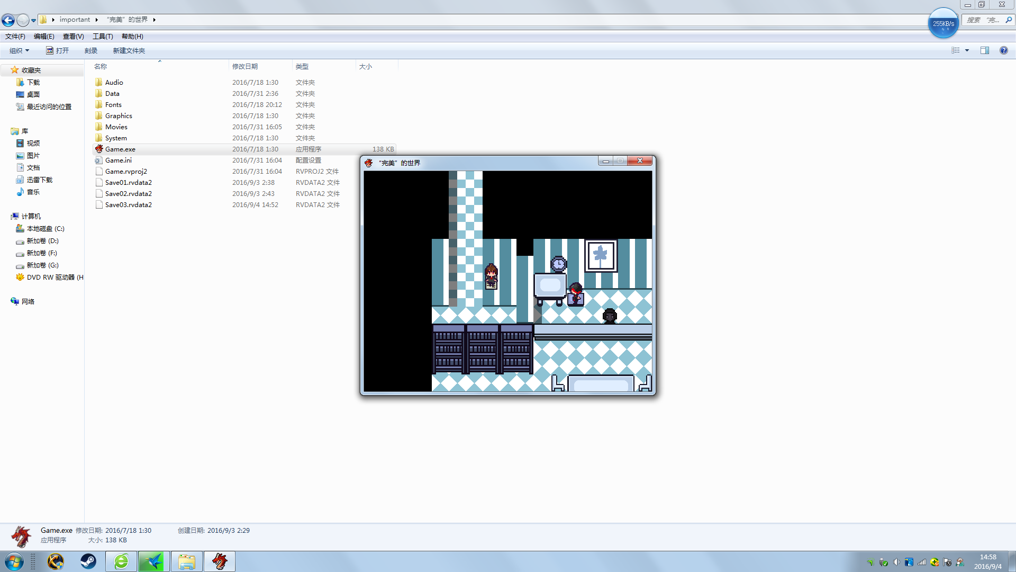Click the volume speaker tray icon
Viewport: 1016px width, 572px height.
(x=896, y=562)
